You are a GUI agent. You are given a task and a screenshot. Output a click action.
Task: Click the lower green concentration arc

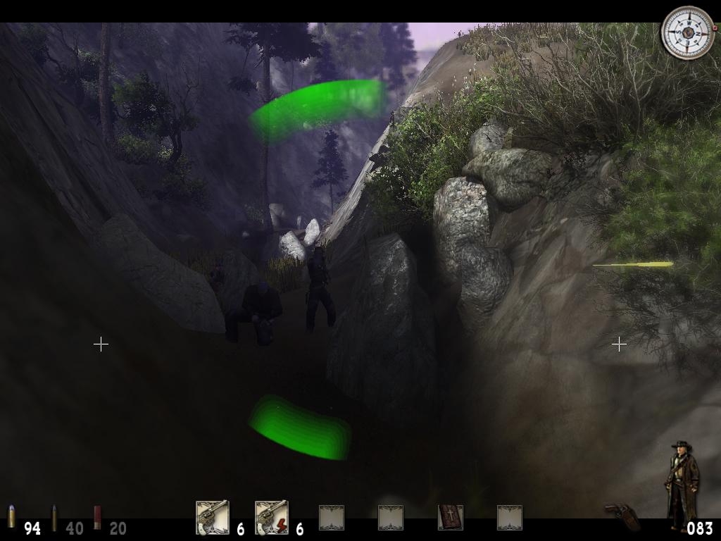tap(300, 428)
